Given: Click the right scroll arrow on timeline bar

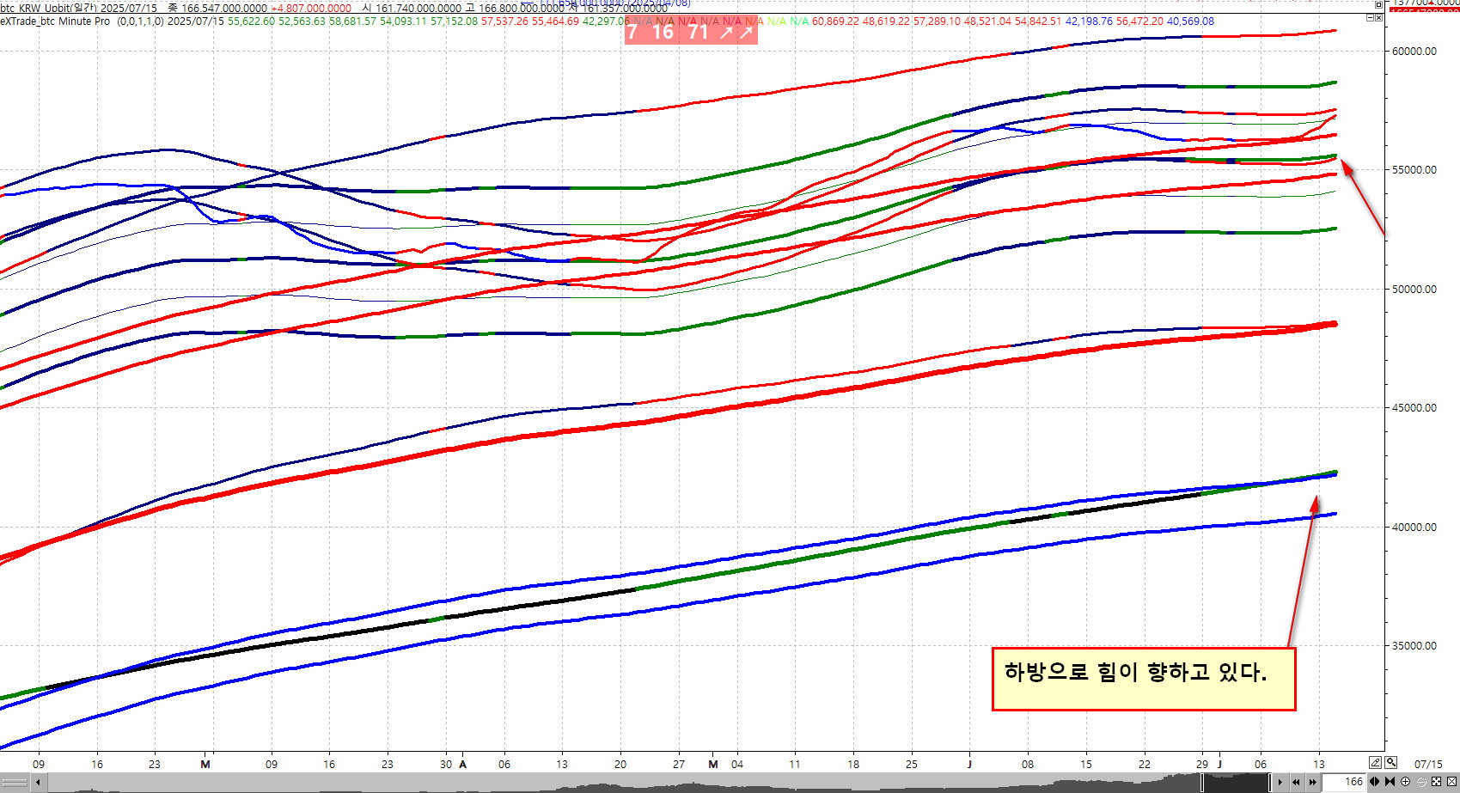Looking at the screenshot, I should click(x=1280, y=783).
